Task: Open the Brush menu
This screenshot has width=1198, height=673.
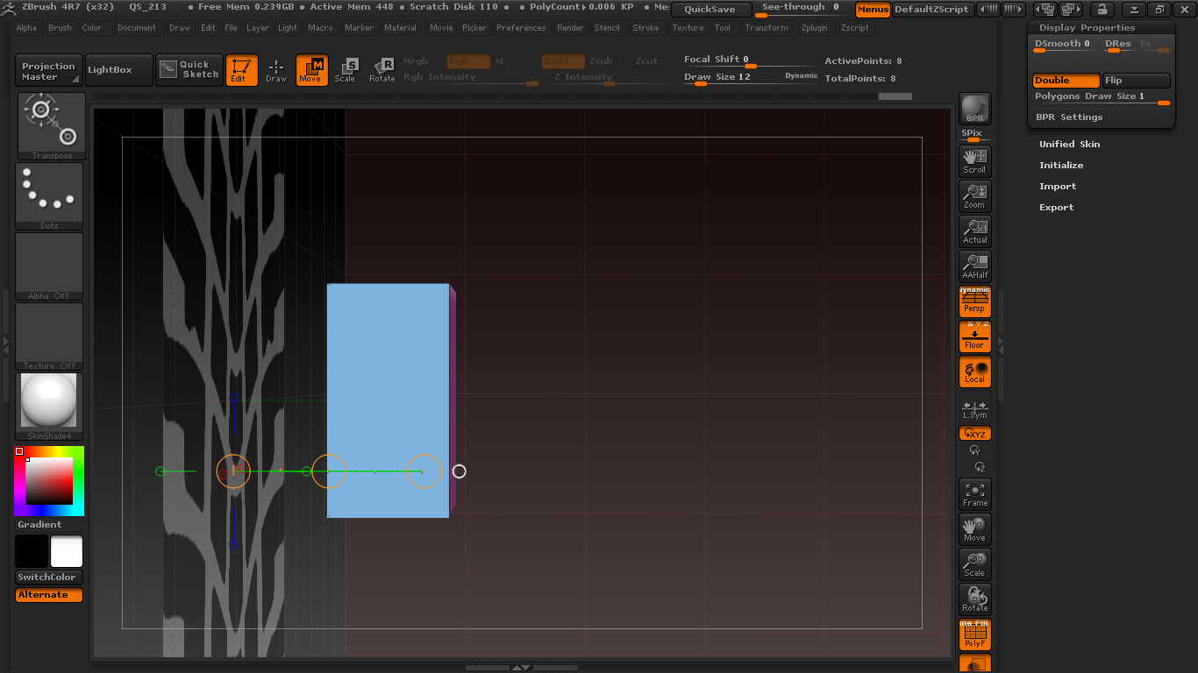Action: [60, 28]
